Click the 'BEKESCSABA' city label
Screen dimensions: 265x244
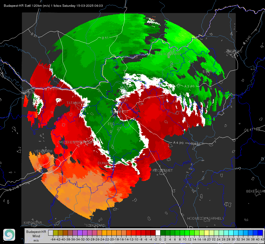(256, 191)
